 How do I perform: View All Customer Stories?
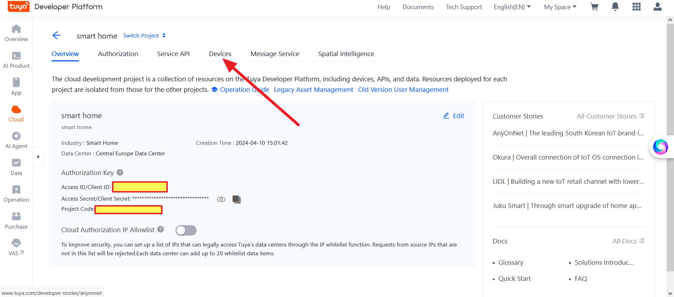point(611,116)
